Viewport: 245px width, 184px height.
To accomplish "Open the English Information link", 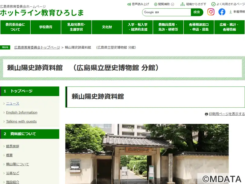I will (22, 113).
